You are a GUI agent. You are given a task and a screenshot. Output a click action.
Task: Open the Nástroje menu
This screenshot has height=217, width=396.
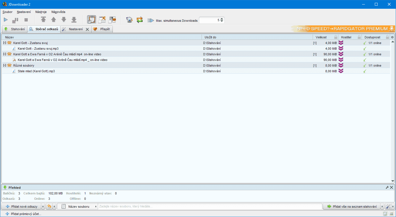point(41,12)
